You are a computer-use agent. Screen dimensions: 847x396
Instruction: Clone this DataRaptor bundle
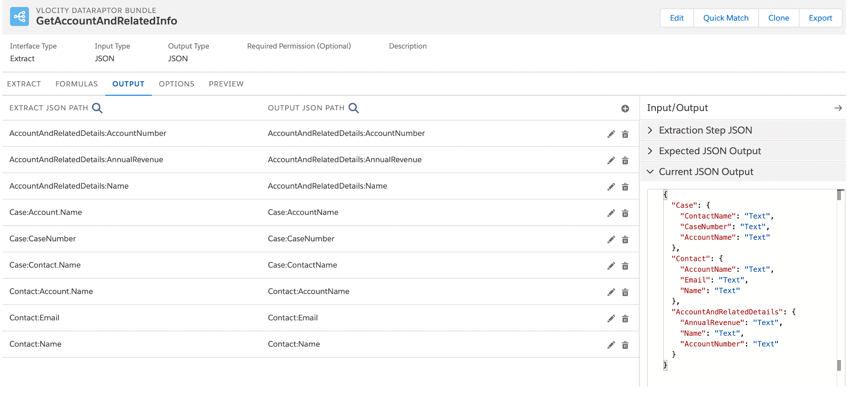779,18
